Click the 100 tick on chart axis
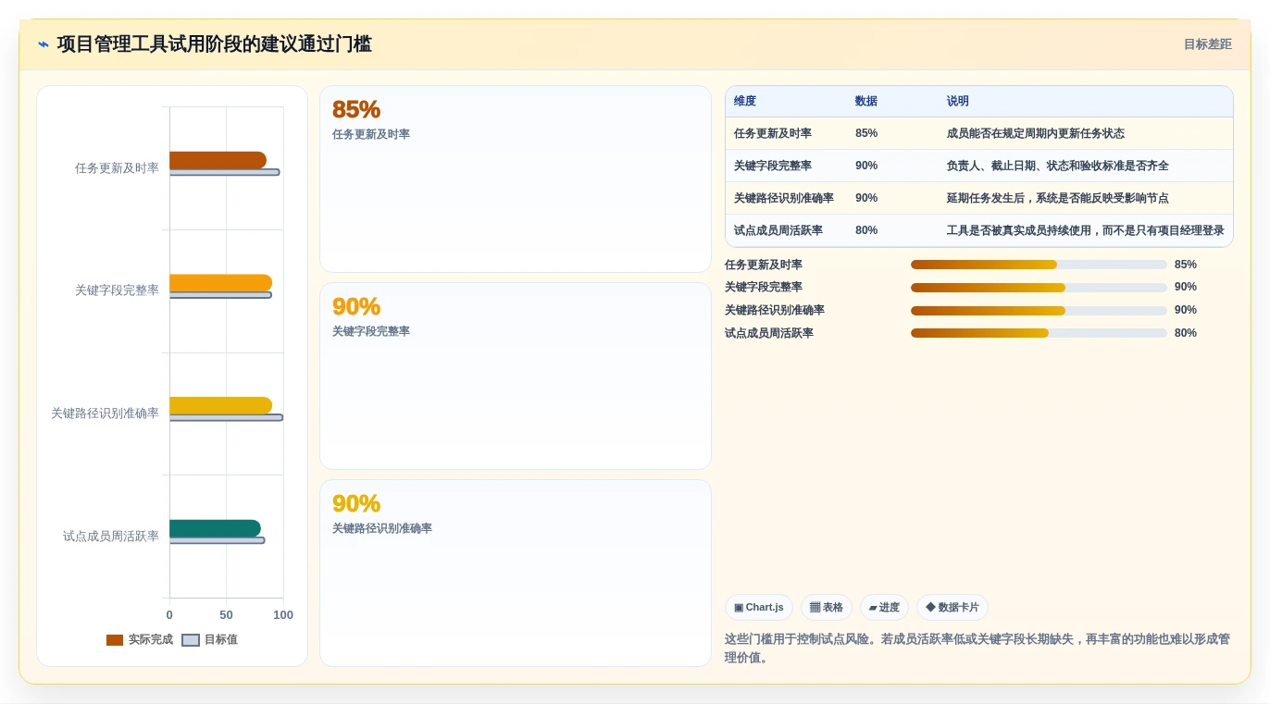1270x704 pixels. 283,615
